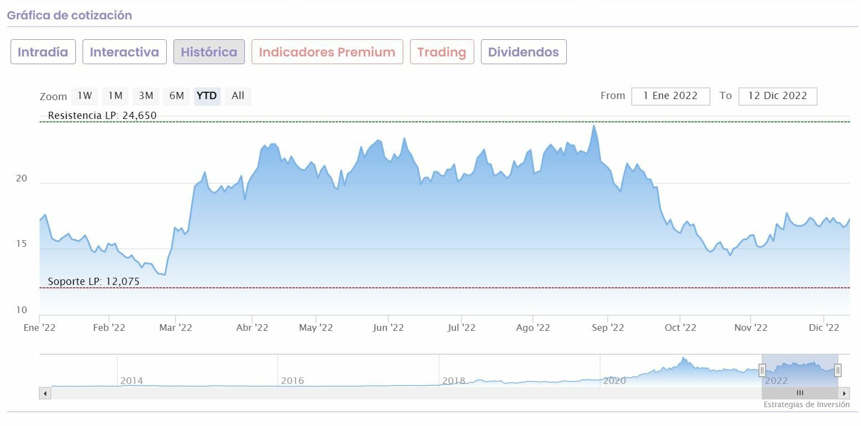Screen dimensions: 861x426
Task: Open Indicadores Premium tab
Action: pyautogui.click(x=327, y=52)
